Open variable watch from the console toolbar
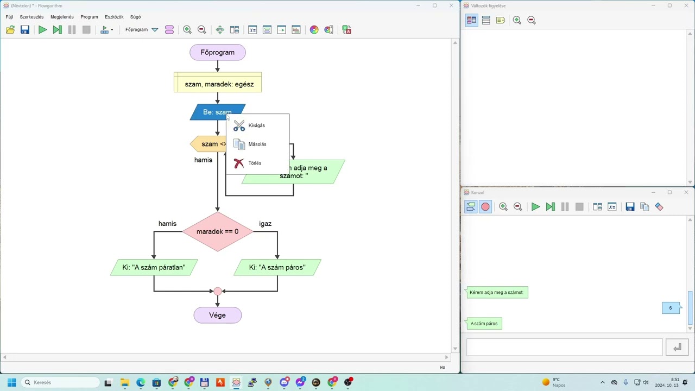695x391 pixels. click(612, 207)
